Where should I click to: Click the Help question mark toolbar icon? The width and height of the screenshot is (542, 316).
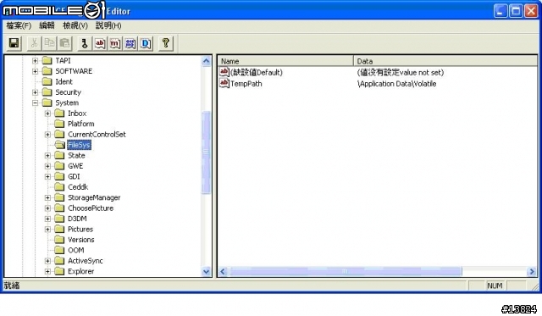(x=166, y=43)
